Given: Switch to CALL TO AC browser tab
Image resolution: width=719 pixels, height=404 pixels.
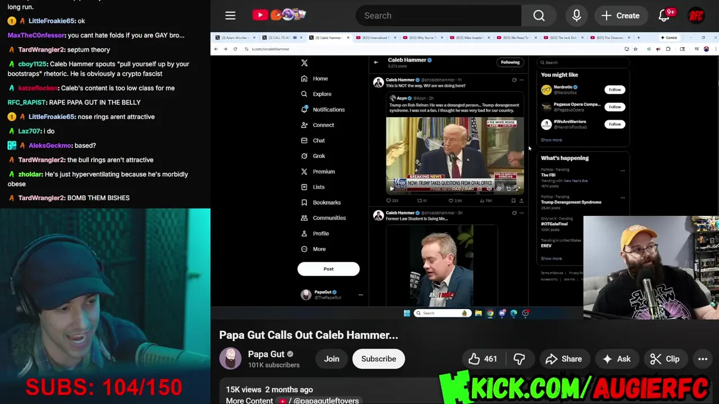Looking at the screenshot, I should pos(279,38).
